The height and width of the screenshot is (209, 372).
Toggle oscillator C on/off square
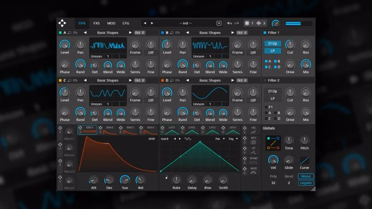click(x=60, y=81)
